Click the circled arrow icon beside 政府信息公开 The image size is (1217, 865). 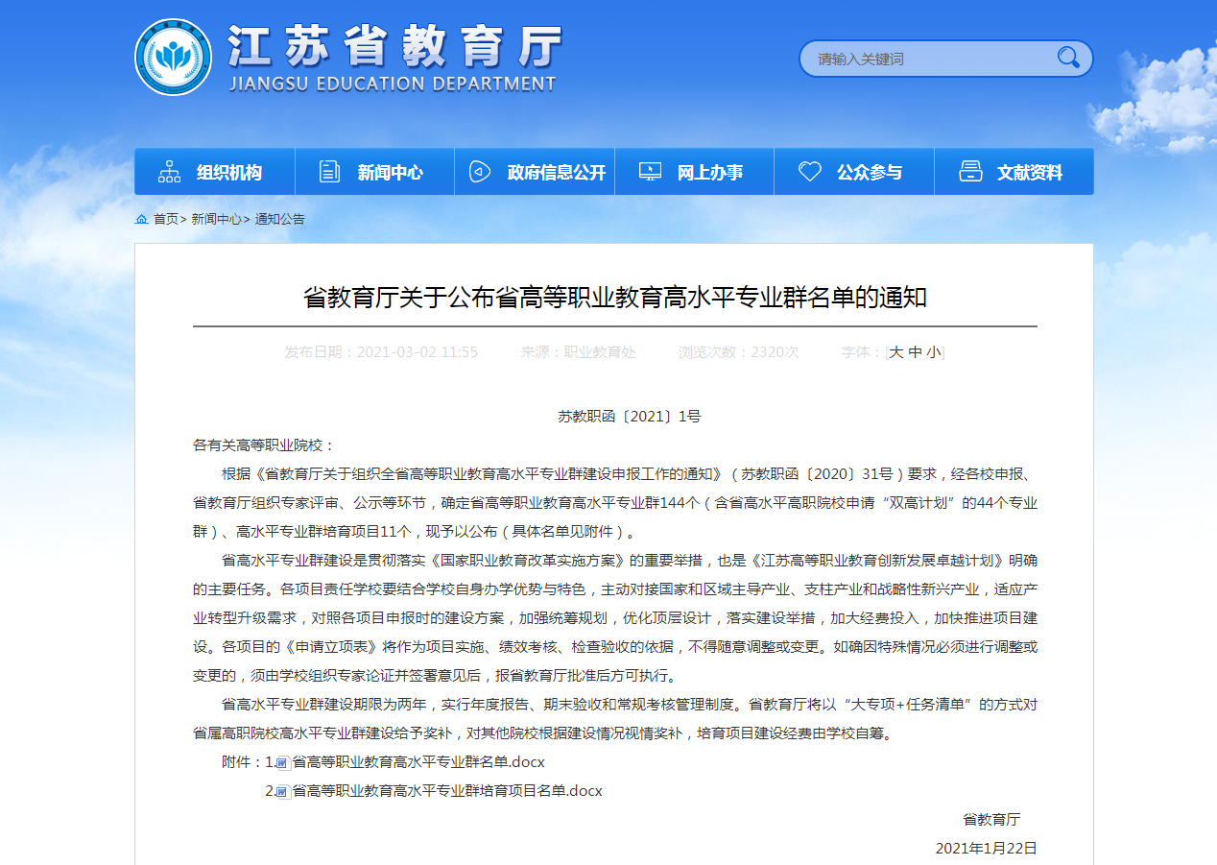[x=478, y=170]
